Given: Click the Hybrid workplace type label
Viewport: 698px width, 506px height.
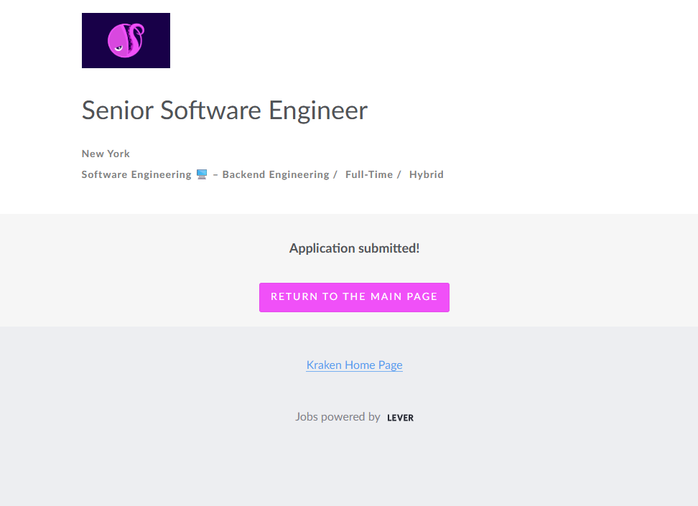Looking at the screenshot, I should [426, 174].
